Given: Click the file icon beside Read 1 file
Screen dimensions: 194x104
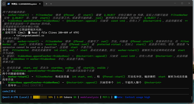Looking at the screenshot, I should (29, 33).
